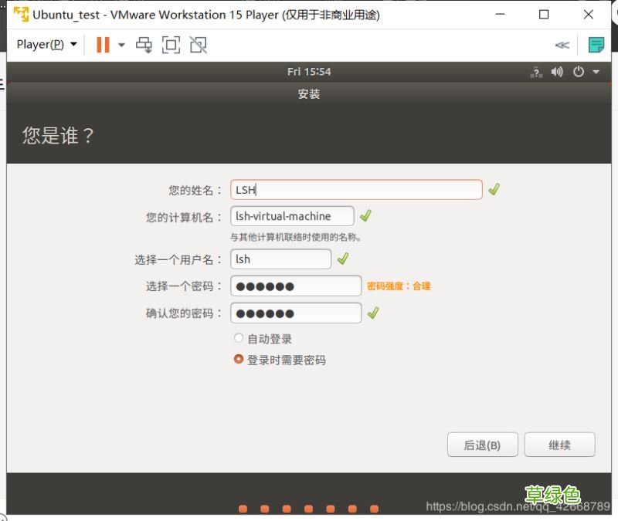Viewport: 618px width, 521px height.
Task: Edit the computer name field lsh-virtual-machine
Action: click(292, 216)
